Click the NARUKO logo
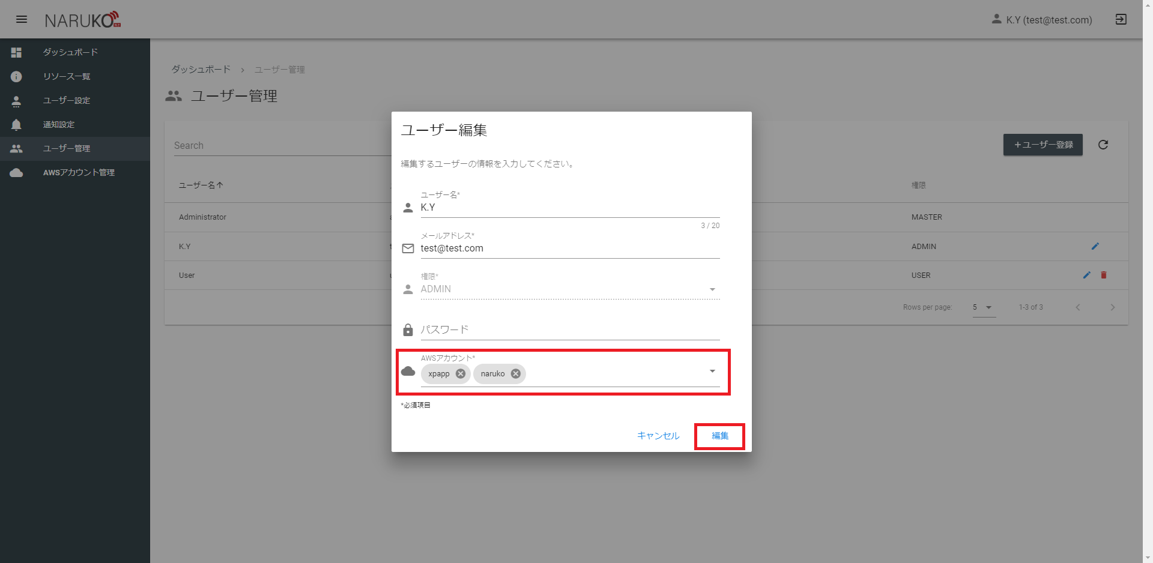 (x=83, y=20)
